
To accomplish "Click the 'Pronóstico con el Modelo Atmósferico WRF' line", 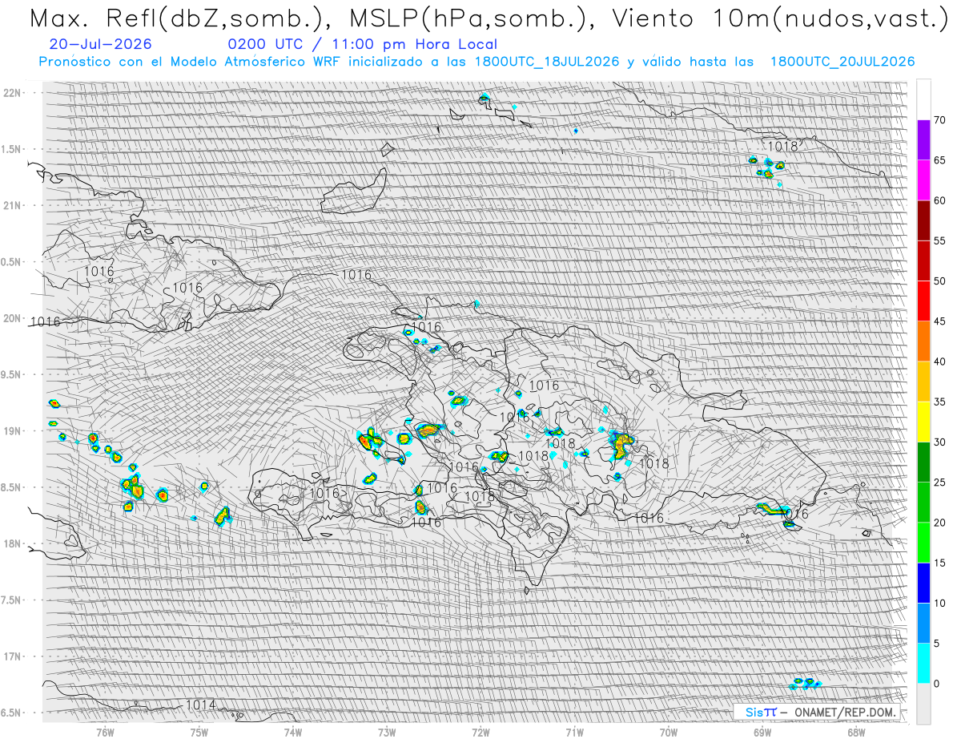I will pyautogui.click(x=476, y=62).
